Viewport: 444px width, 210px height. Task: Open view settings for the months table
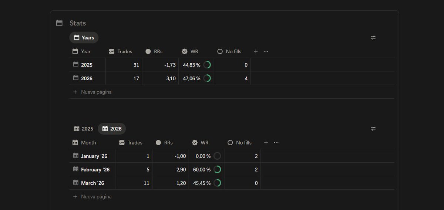[373, 129]
